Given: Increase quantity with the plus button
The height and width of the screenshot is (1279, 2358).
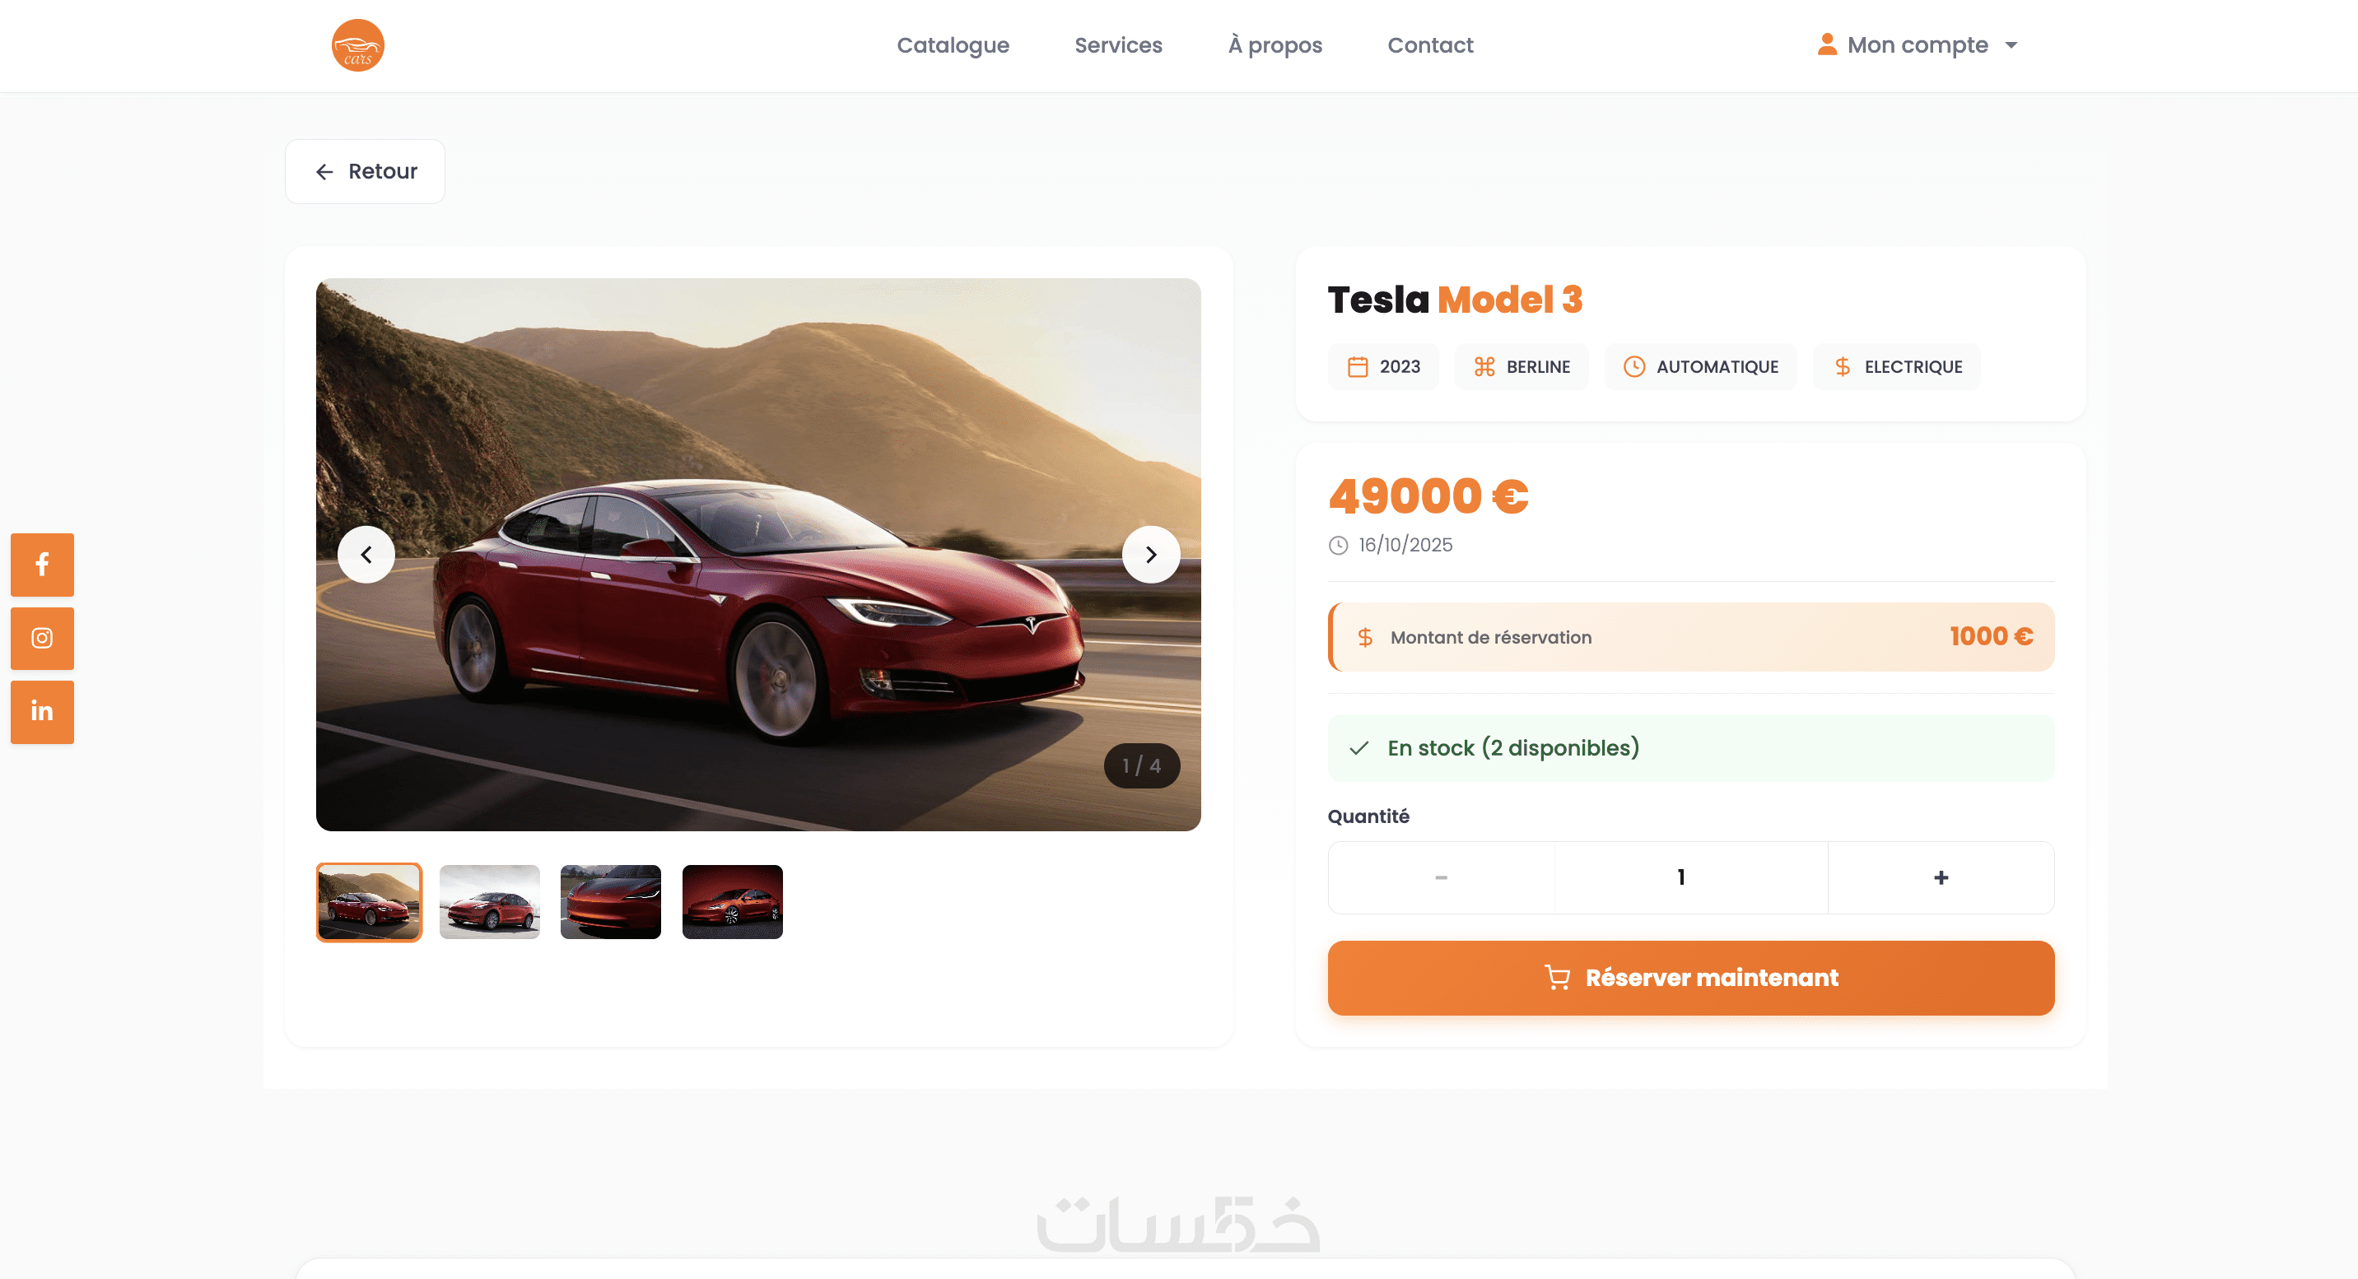Looking at the screenshot, I should 1941,877.
